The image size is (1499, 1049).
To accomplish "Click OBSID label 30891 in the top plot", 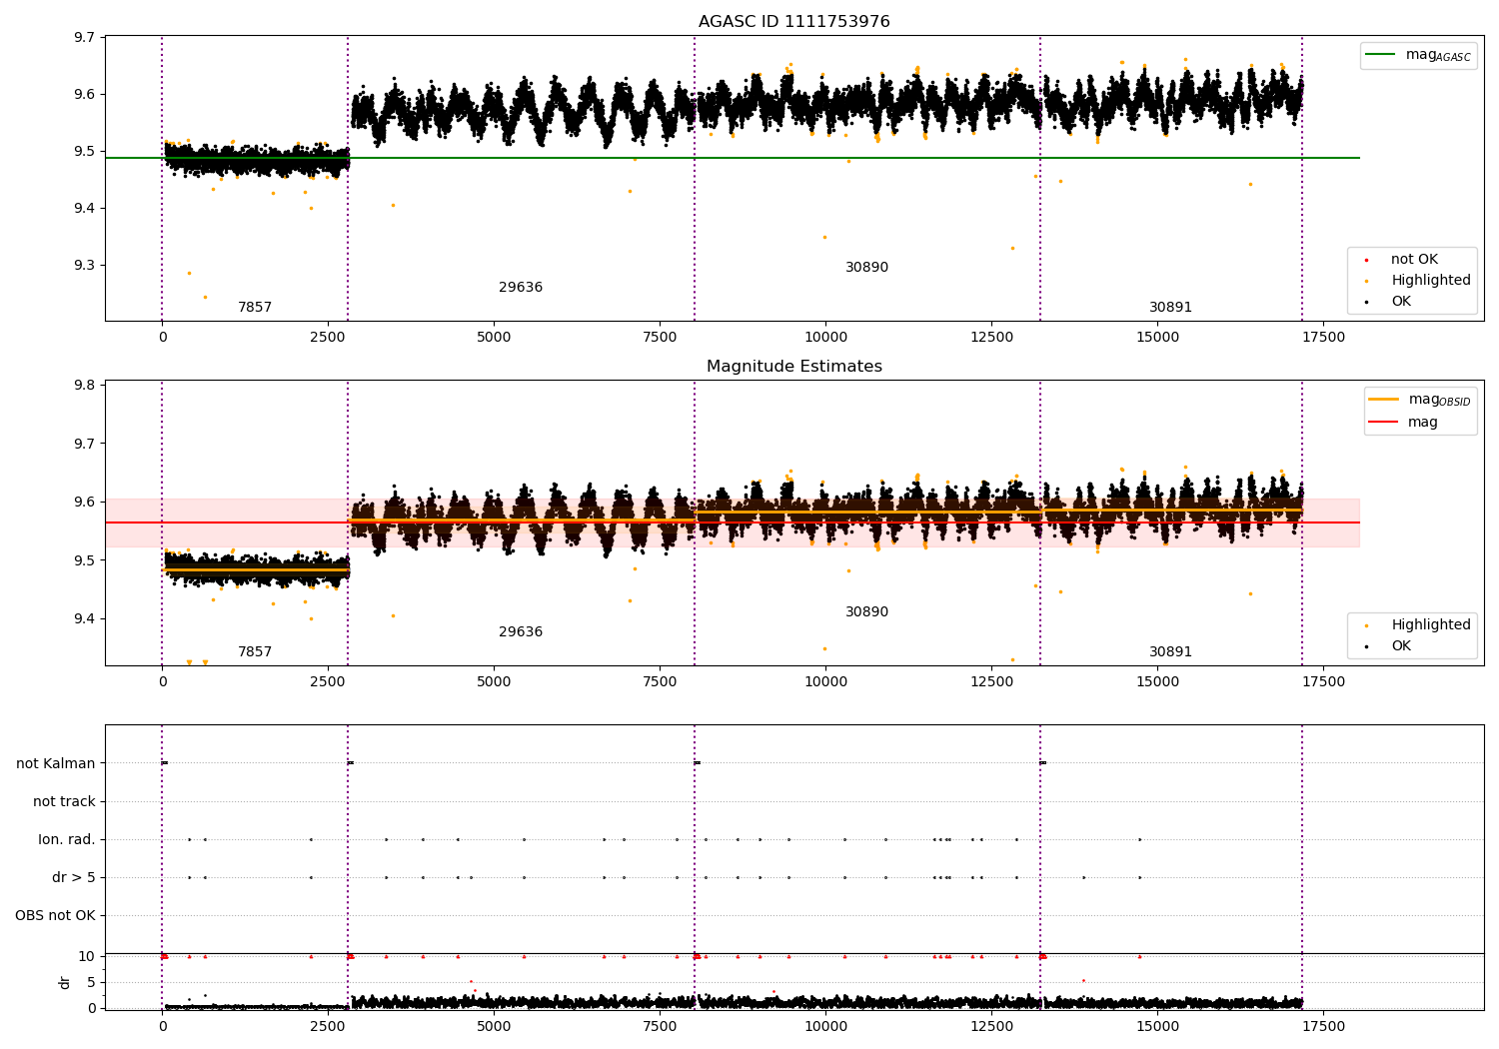I will [x=1170, y=308].
